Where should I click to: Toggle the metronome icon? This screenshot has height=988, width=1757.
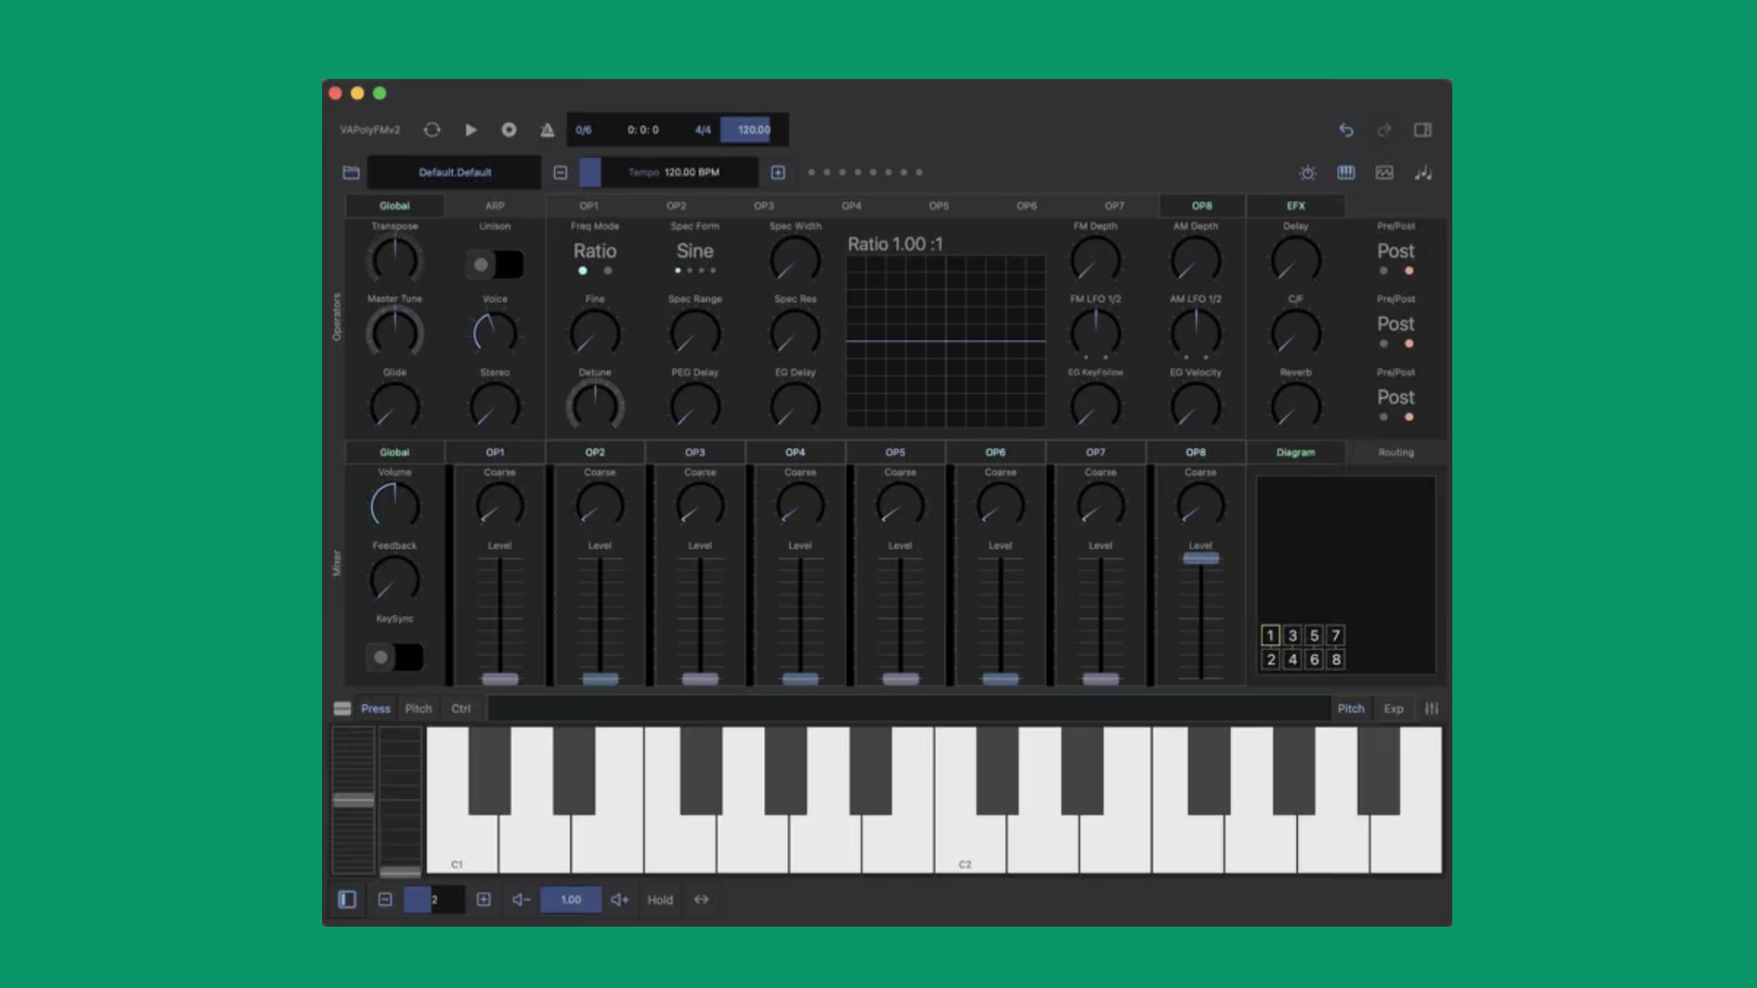coord(547,130)
